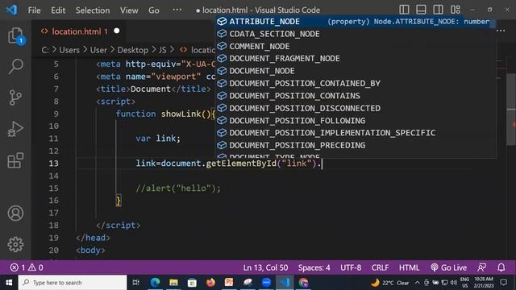Change indentation via Spaces: 4
Viewport: 516px width, 290px height.
(x=314, y=267)
